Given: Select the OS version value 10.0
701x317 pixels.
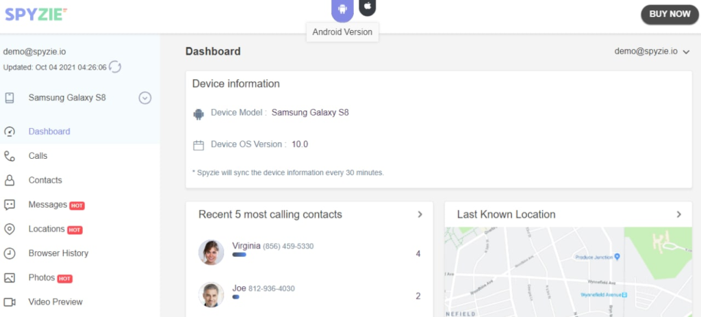Looking at the screenshot, I should click(300, 144).
